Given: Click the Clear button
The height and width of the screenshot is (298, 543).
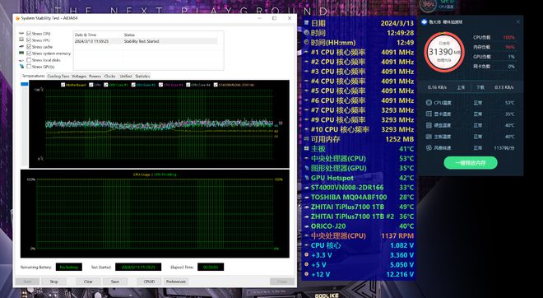Looking at the screenshot, I should 88,282.
